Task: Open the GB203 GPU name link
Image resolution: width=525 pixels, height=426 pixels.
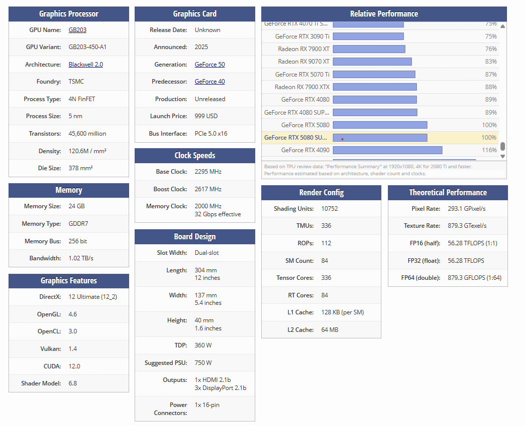Action: click(78, 30)
